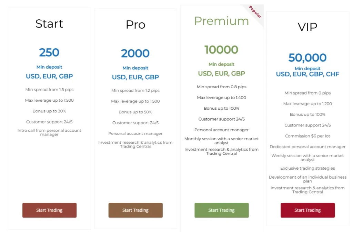Image resolution: width=353 pixels, height=232 pixels.
Task: Click the 50,000 Min deposit amount
Action: click(x=307, y=58)
